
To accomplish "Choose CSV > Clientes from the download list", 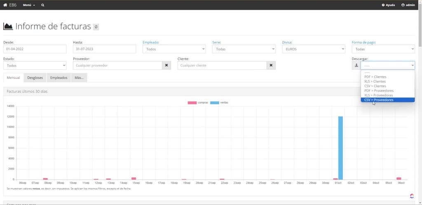I will 388,86.
